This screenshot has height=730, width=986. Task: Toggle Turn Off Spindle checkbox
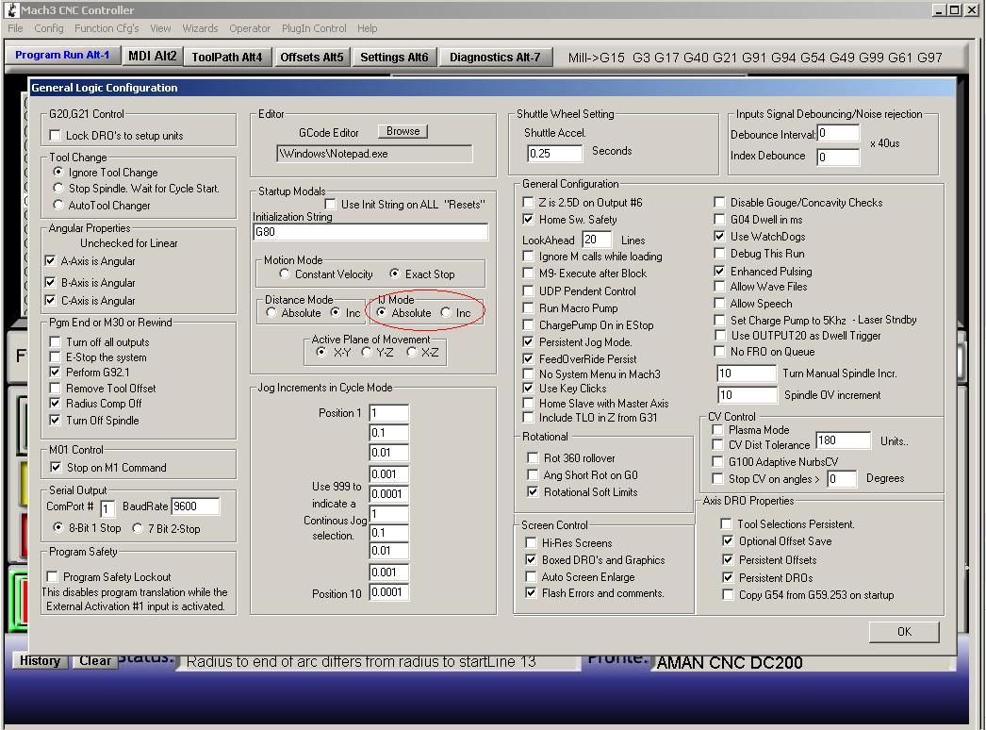pos(56,420)
